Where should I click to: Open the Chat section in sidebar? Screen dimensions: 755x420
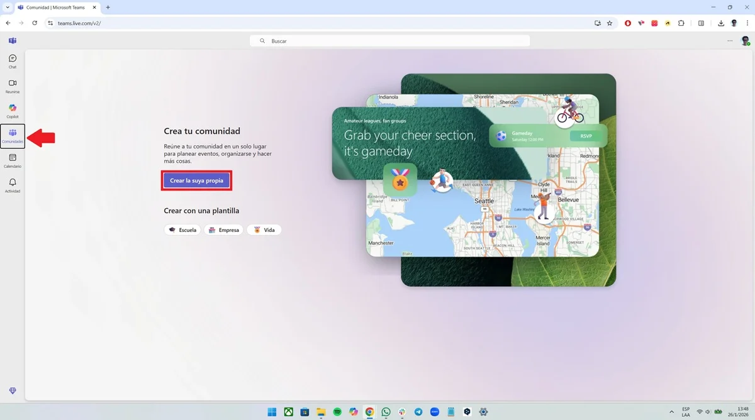[x=13, y=61]
